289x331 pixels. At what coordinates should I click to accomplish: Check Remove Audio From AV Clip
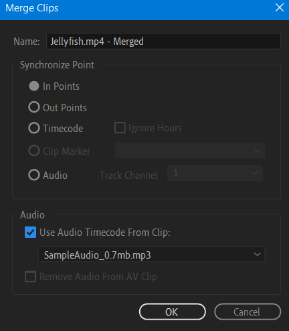point(30,277)
